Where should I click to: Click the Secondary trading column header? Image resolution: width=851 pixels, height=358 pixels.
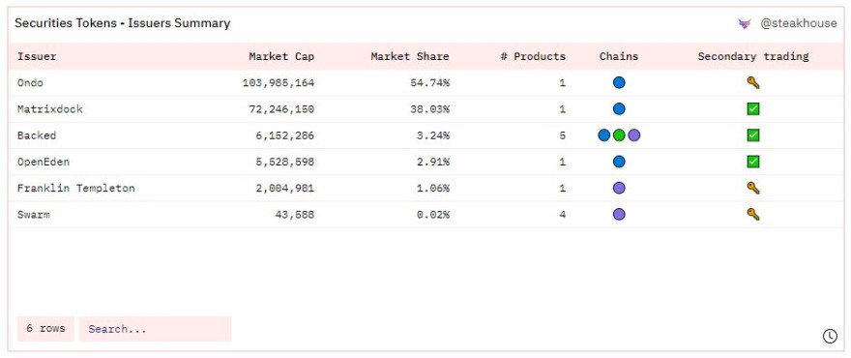point(752,56)
